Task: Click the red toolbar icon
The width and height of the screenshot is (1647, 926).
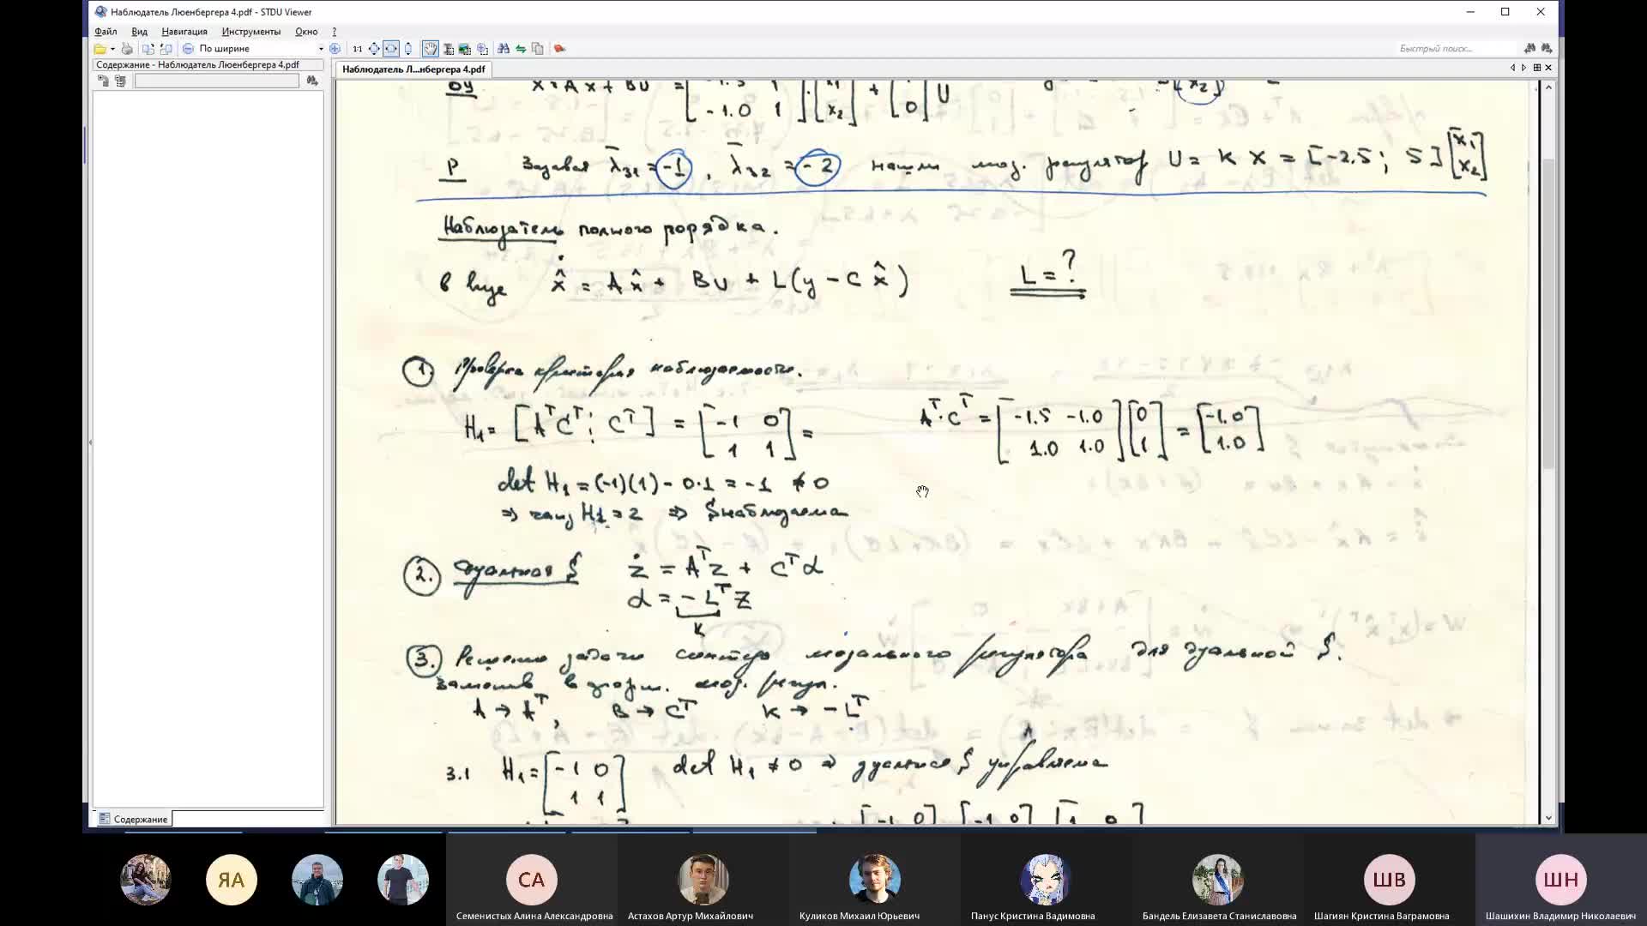Action: 559,49
